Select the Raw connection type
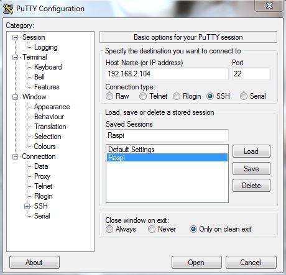The image size is (286, 275). 109,96
